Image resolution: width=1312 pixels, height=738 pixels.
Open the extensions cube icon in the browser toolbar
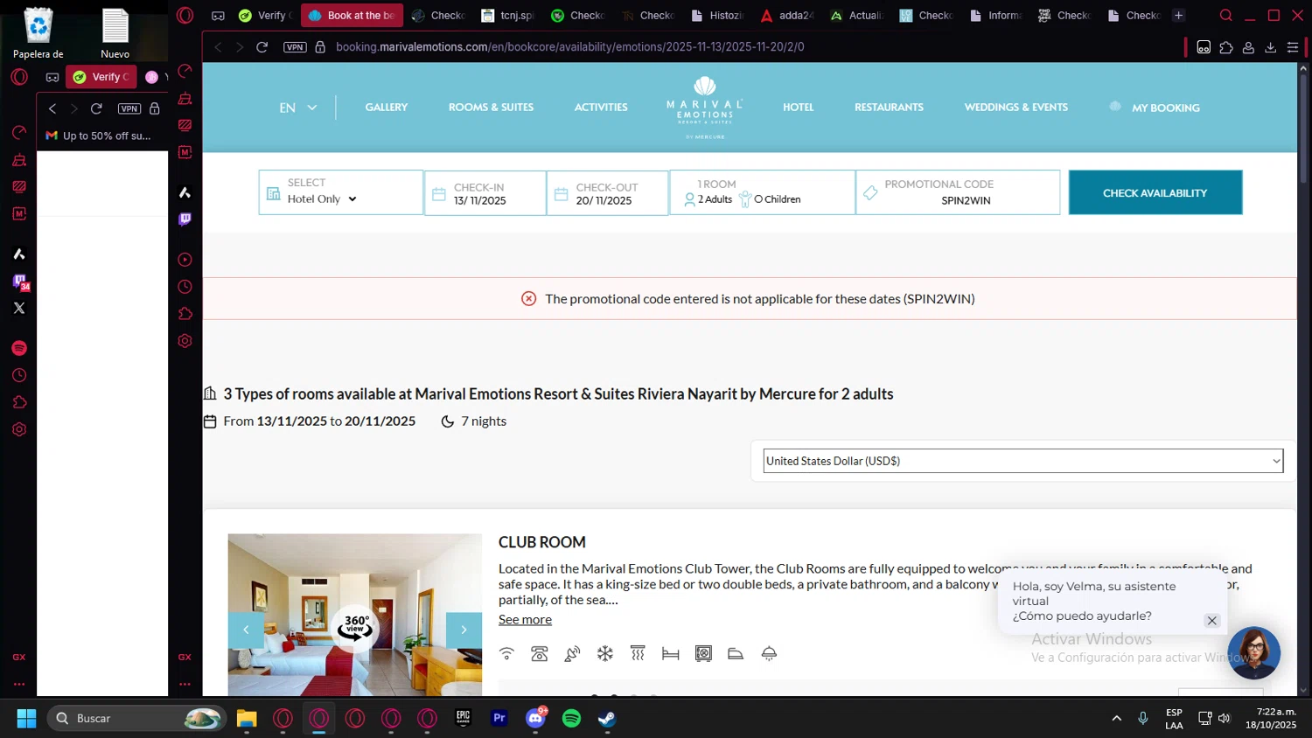(1226, 47)
